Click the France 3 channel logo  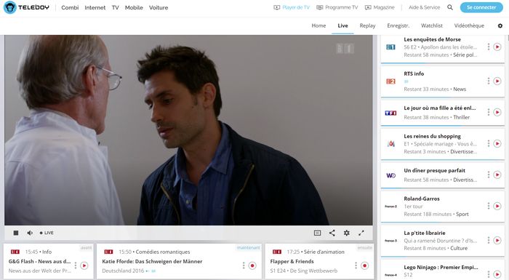coord(390,241)
